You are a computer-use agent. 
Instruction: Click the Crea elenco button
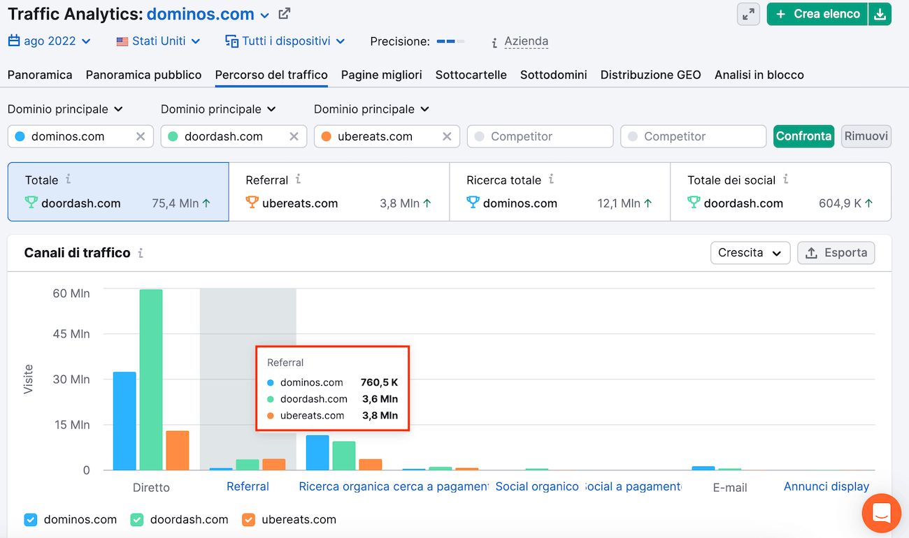click(817, 14)
